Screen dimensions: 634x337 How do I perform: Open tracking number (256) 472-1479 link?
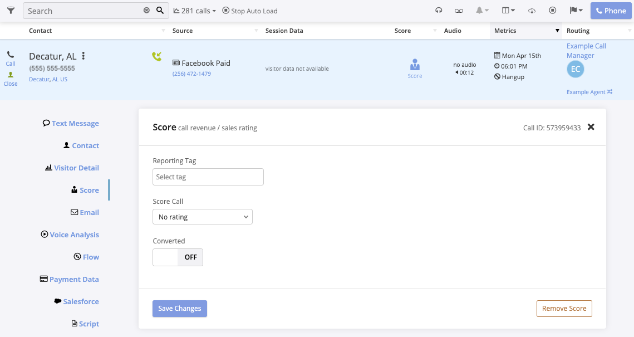click(x=191, y=74)
